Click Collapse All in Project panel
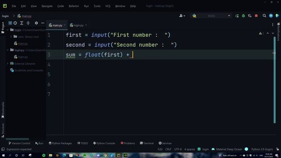Image resolution: width=281 pixels, height=158 pixels. click(28, 23)
